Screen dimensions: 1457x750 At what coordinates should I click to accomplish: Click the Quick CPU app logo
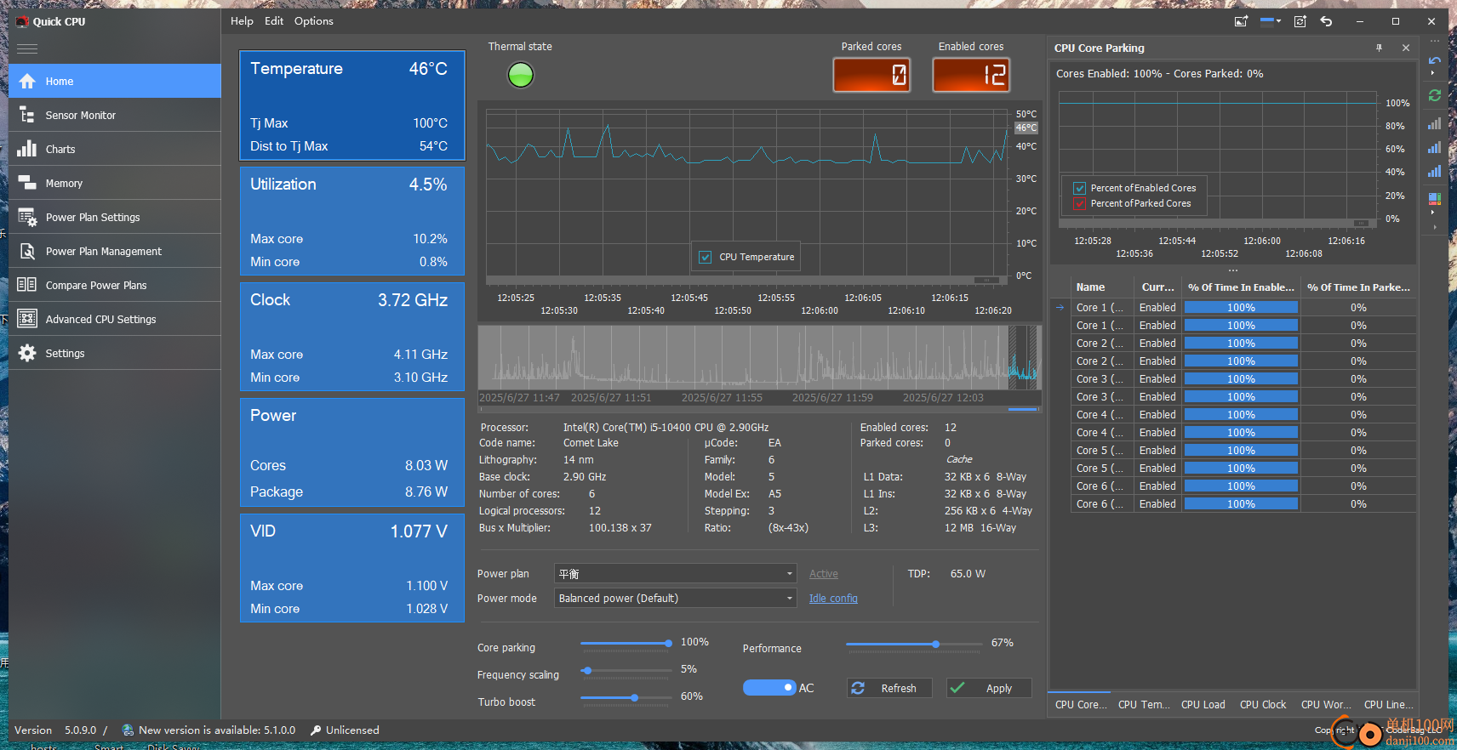(x=22, y=21)
